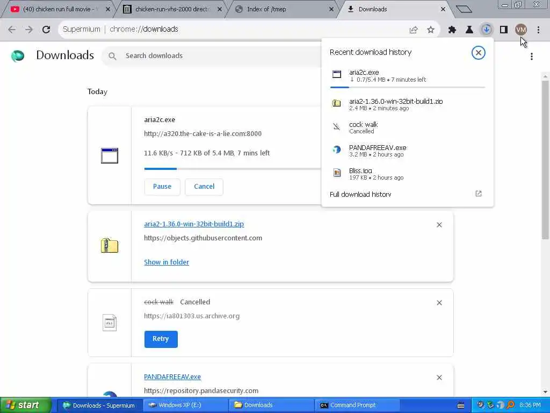Open aria2-1.36.0-win-32bit-build1.zip in popup list
The width and height of the screenshot is (550, 413).
tap(408, 105)
